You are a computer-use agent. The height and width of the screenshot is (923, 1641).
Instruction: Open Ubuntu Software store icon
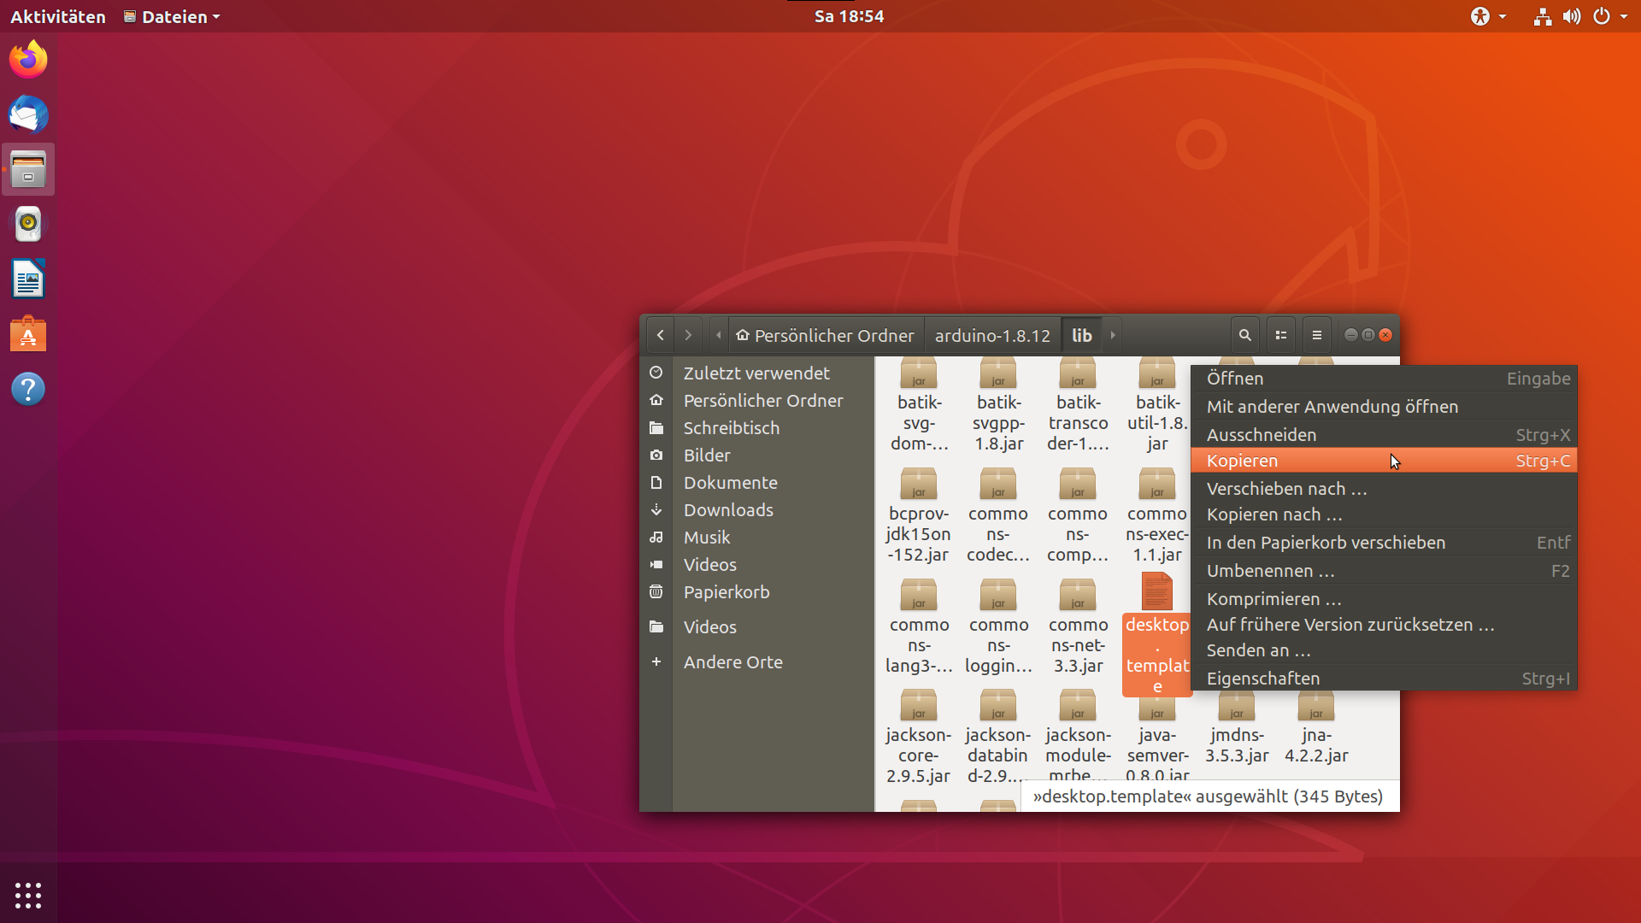click(x=28, y=334)
